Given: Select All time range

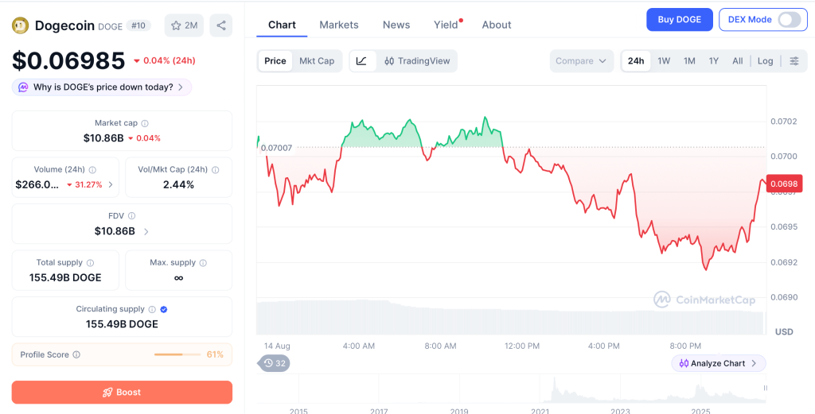Looking at the screenshot, I should (x=738, y=61).
